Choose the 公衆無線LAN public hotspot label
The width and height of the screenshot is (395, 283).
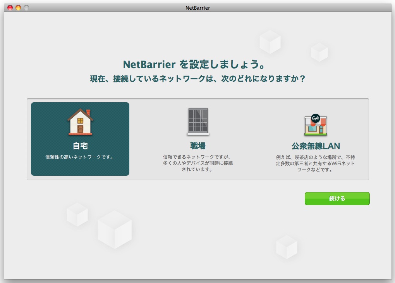pyautogui.click(x=316, y=146)
